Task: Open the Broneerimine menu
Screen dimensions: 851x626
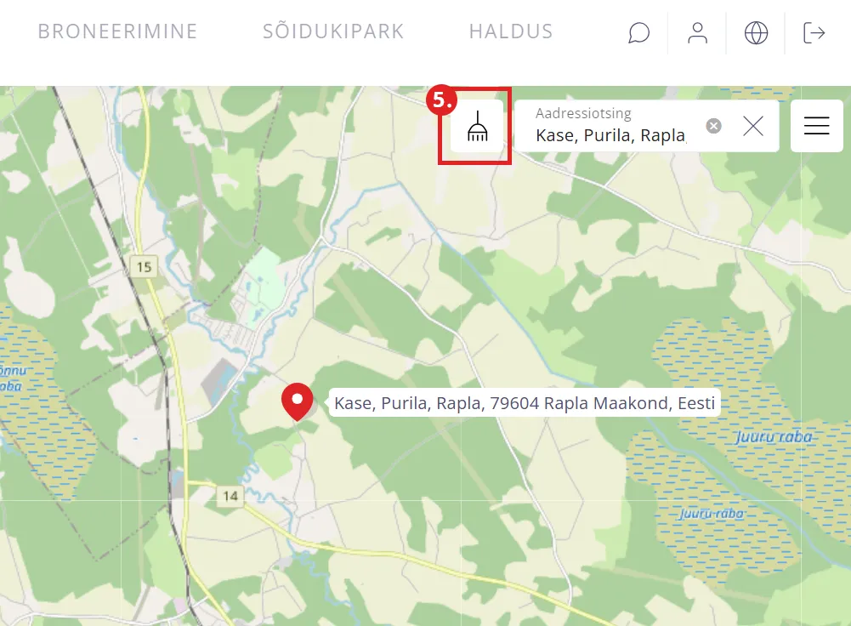Action: 117,31
